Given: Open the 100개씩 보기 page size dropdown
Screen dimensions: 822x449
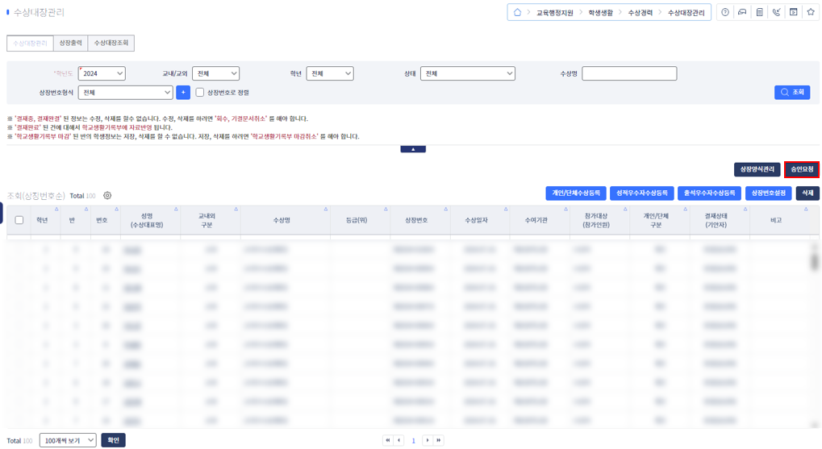Looking at the screenshot, I should (68, 440).
